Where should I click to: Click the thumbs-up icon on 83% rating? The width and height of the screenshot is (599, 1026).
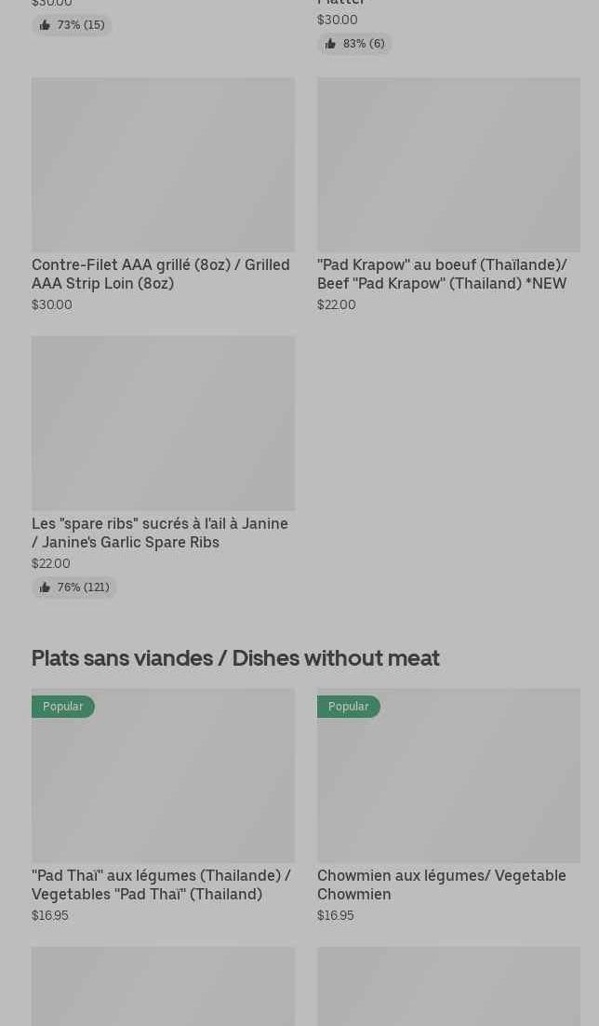pyautogui.click(x=330, y=44)
